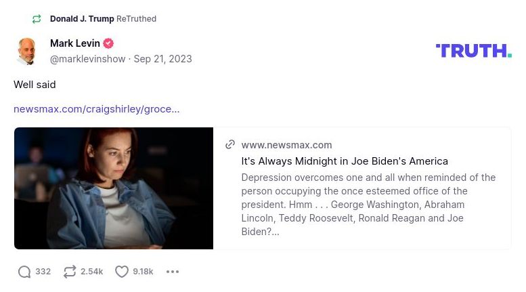Click the reply comment bubble icon
Viewport: 526px width, 292px height.
[x=25, y=272]
